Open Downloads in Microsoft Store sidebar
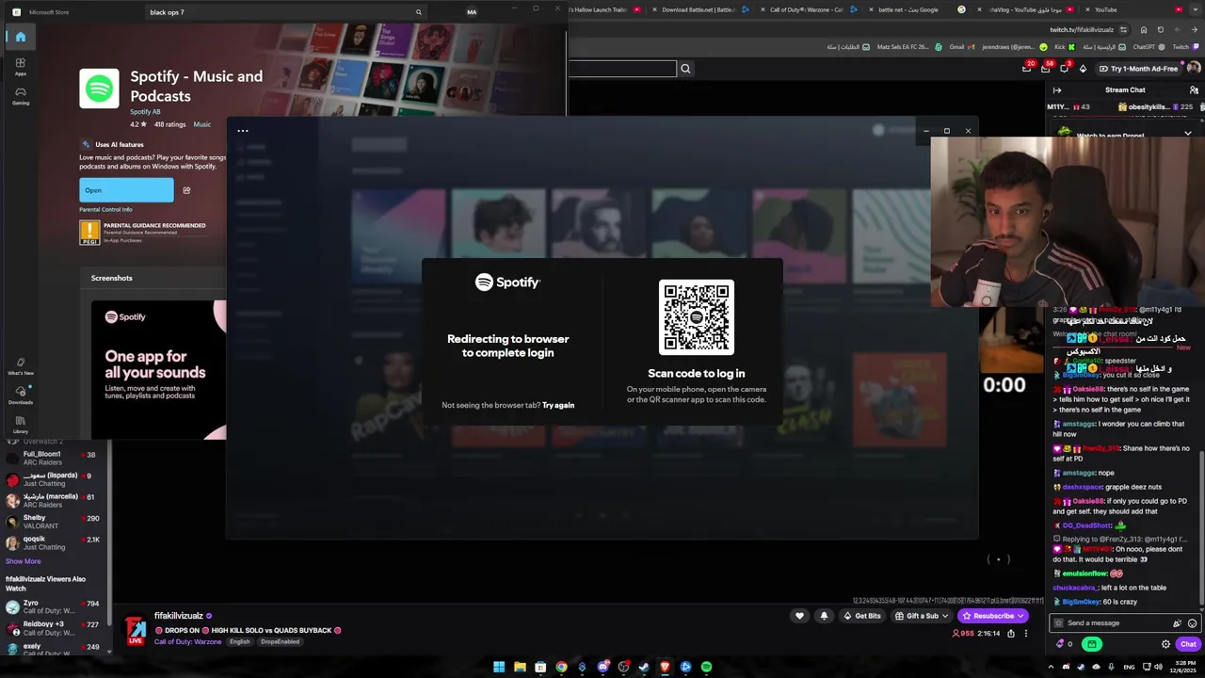1205x678 pixels. point(20,395)
